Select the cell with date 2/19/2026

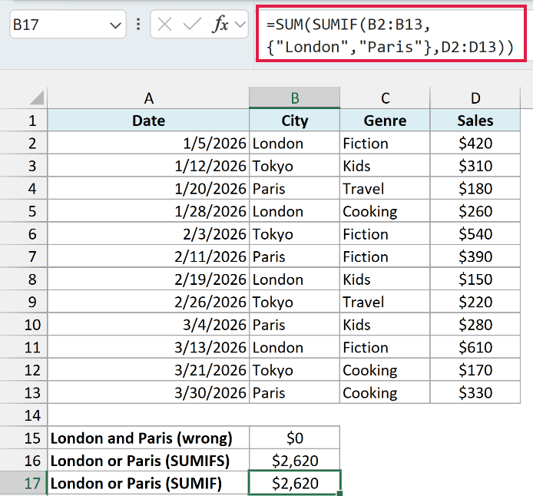click(148, 279)
